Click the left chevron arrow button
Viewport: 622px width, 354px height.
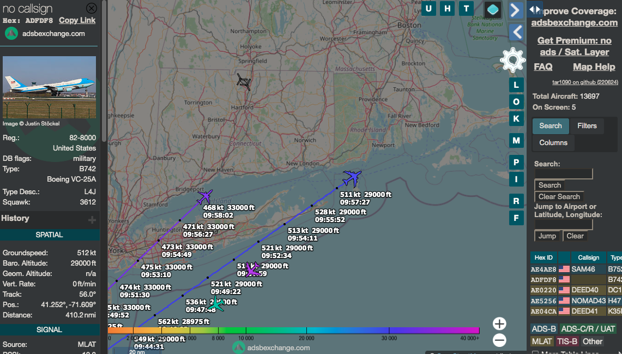click(x=515, y=32)
